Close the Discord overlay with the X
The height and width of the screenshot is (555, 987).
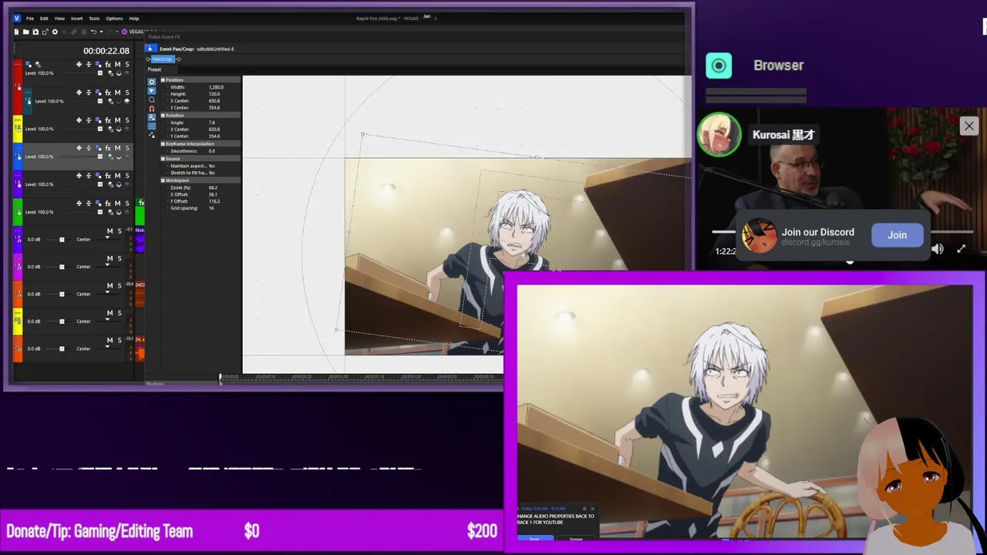tap(968, 126)
